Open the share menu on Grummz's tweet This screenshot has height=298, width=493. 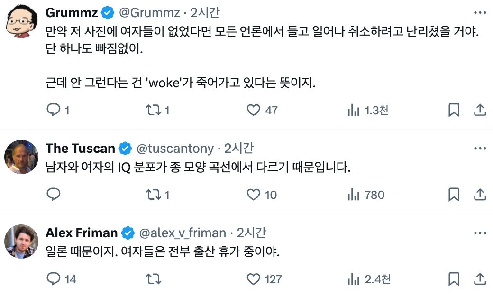[480, 110]
